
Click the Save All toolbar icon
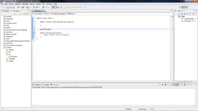click(x=11, y=7)
